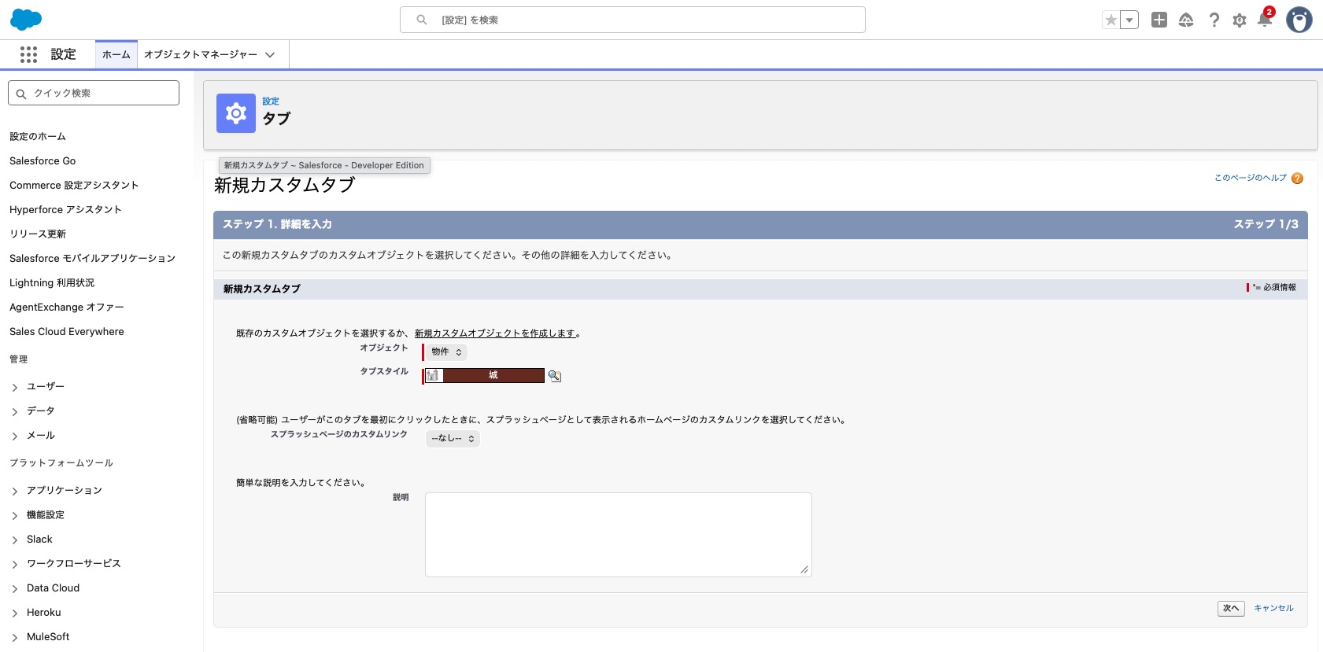
Task: Click the blue setup gear page icon
Action: click(236, 113)
